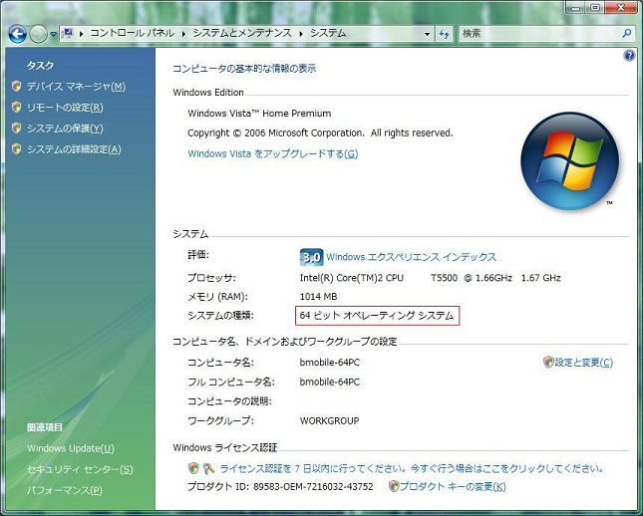This screenshot has height=516, width=643.
Task: Click the activation shield icon
Action: [x=193, y=468]
